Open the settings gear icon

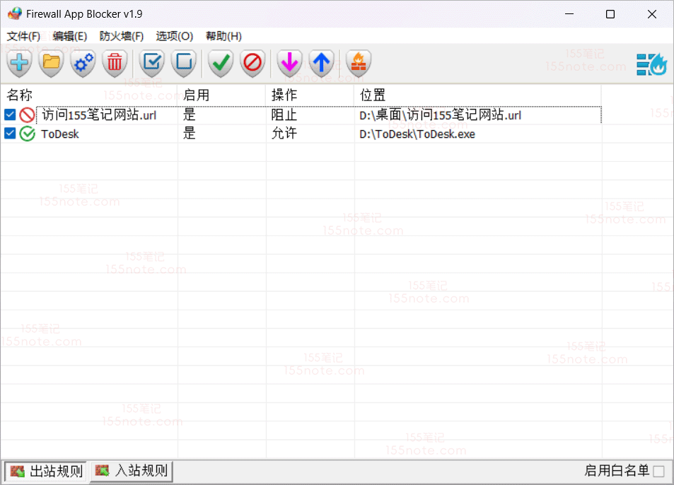pyautogui.click(x=83, y=63)
